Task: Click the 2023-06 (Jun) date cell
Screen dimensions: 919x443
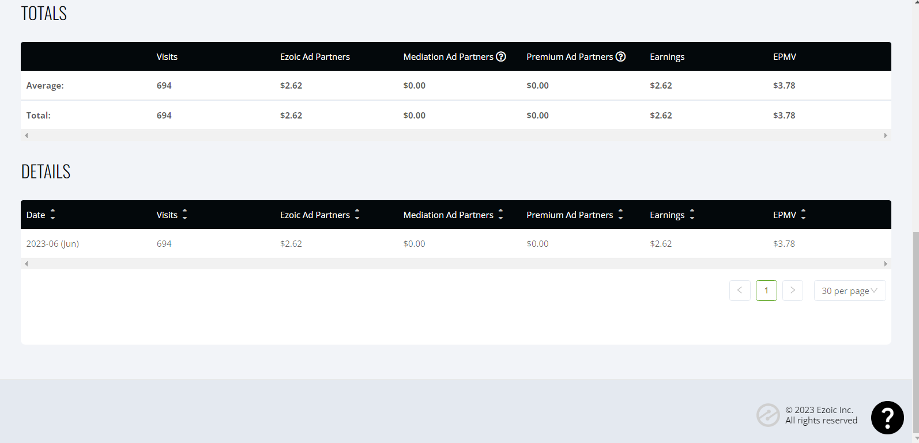Action: click(52, 244)
